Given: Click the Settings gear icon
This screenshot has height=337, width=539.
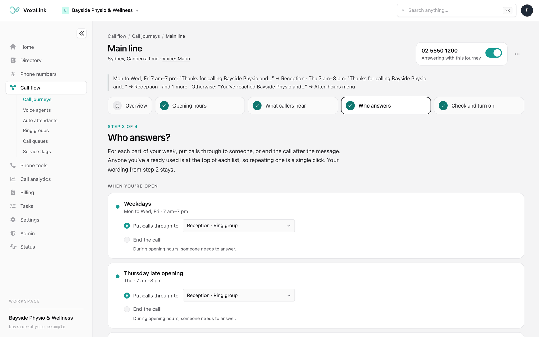Looking at the screenshot, I should coord(13,220).
